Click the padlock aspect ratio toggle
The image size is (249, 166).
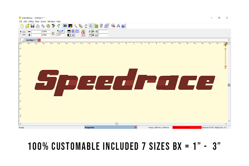[x=53, y=33]
